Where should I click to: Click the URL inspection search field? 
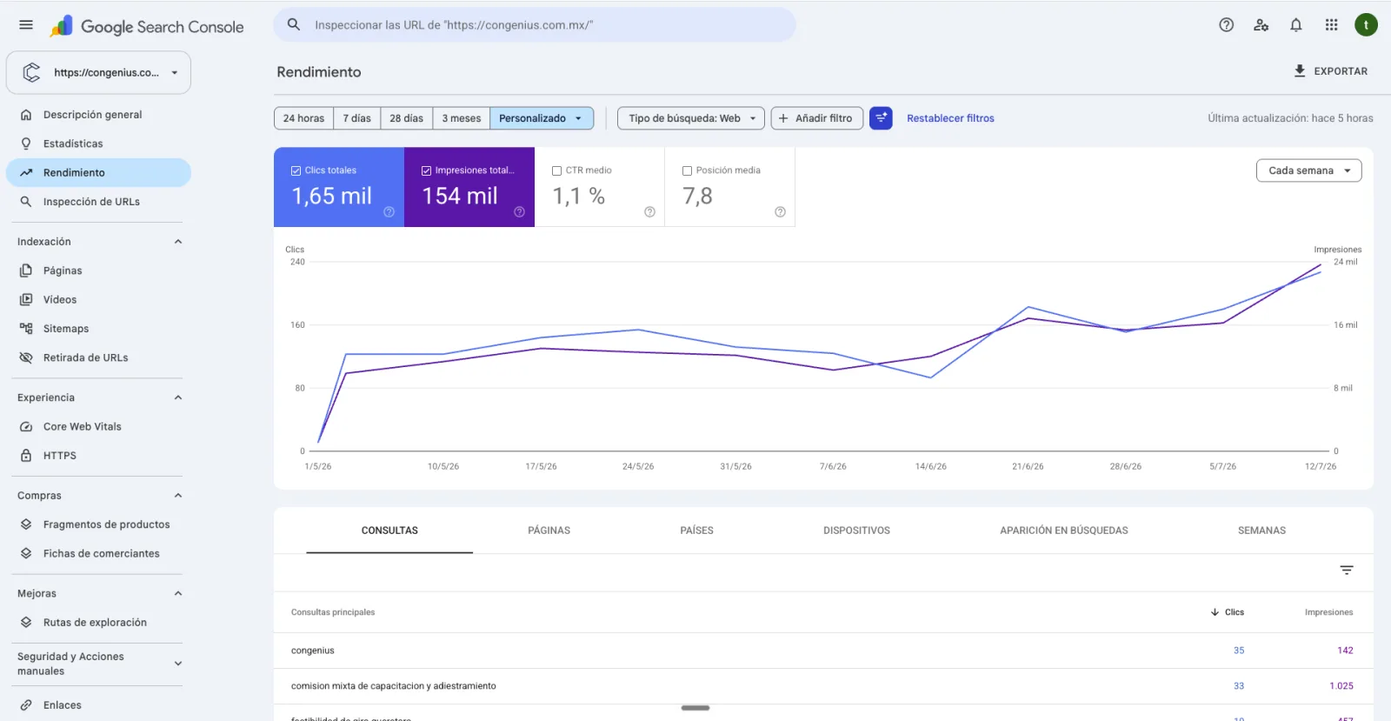[x=535, y=25]
